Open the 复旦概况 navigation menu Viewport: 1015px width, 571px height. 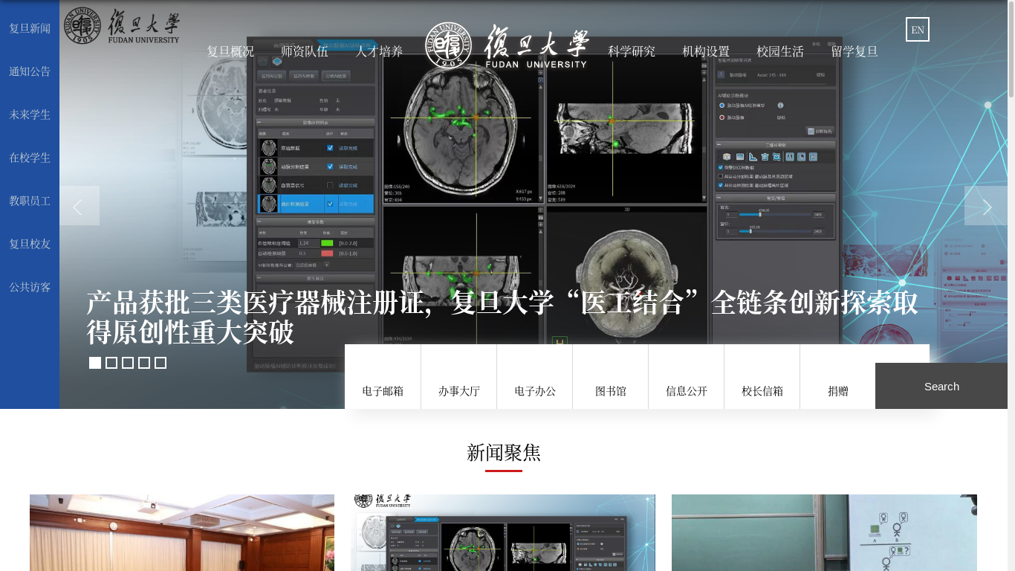(230, 51)
